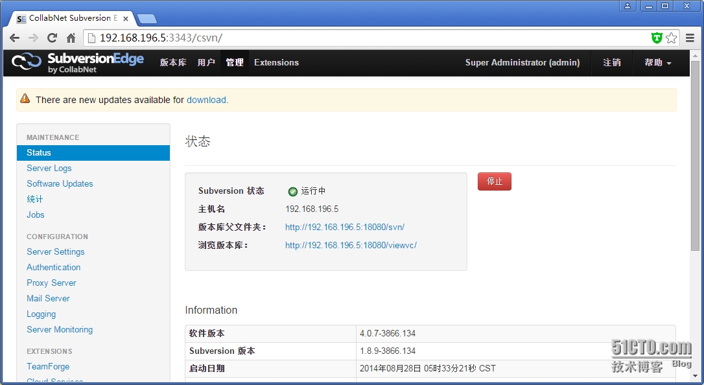Open the 版本库 menu item
Screen dimensions: 704x385
(x=173, y=62)
